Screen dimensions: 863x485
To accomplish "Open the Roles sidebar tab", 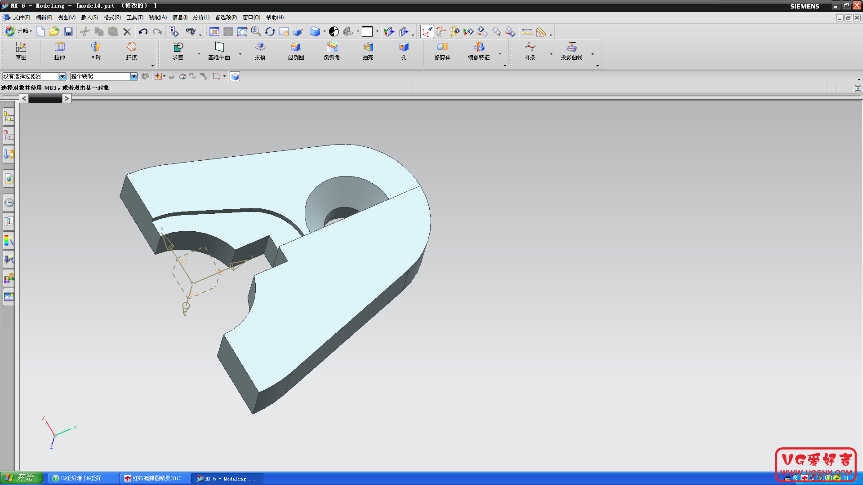I will click(x=9, y=278).
